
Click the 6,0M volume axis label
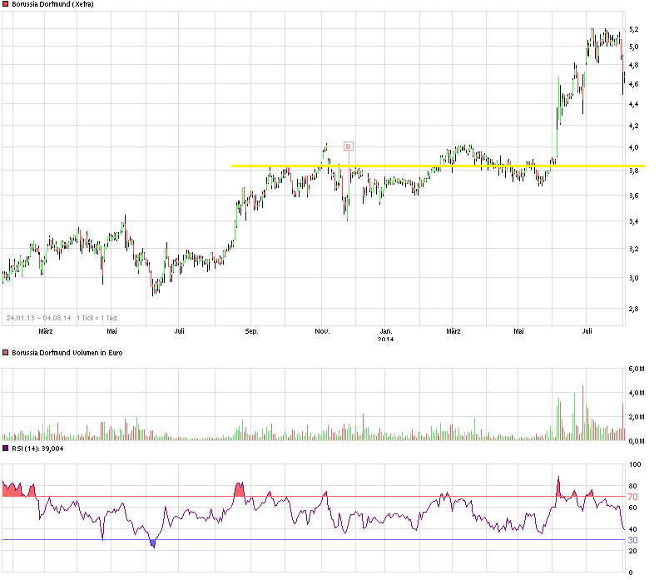[x=637, y=369]
